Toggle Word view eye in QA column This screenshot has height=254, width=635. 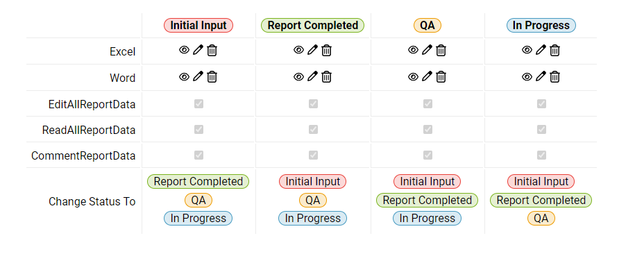tap(413, 76)
